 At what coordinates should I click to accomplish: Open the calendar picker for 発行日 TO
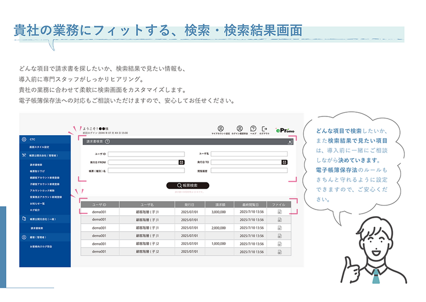pyautogui.click(x=284, y=162)
